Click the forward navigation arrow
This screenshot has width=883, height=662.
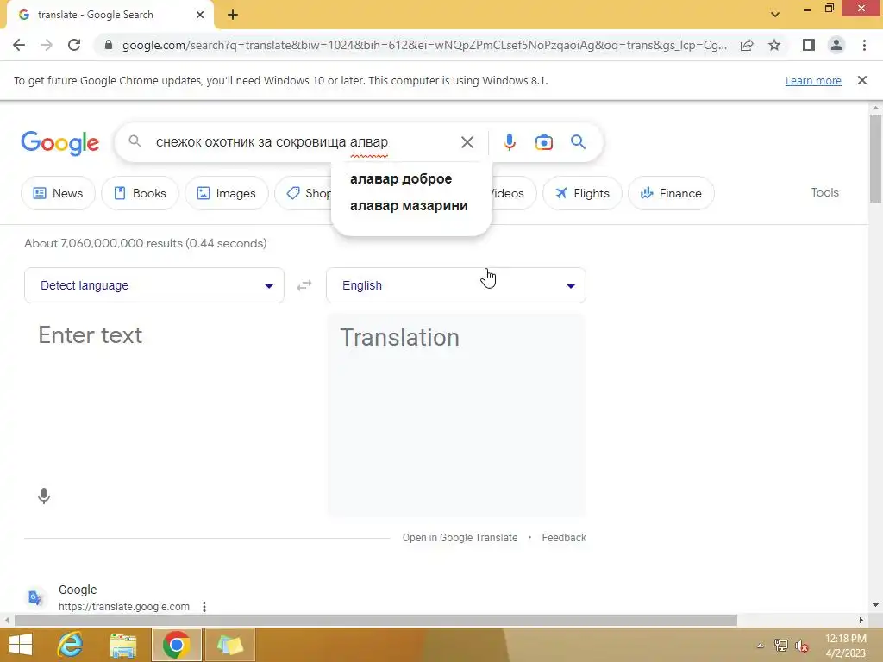47,45
